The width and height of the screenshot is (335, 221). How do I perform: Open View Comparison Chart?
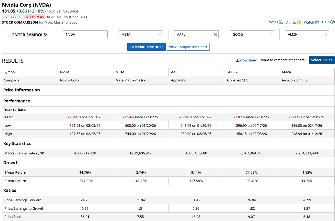[188, 47]
